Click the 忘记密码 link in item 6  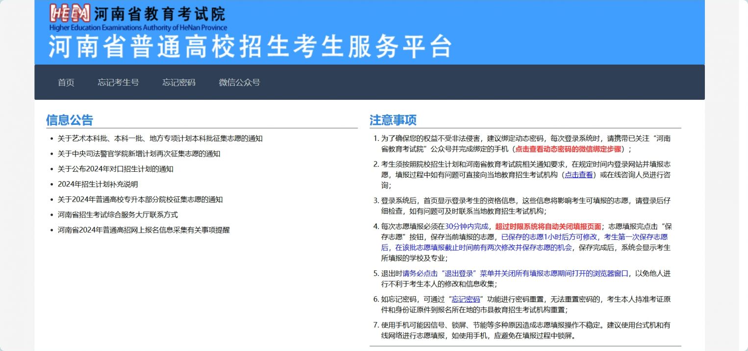tap(466, 299)
